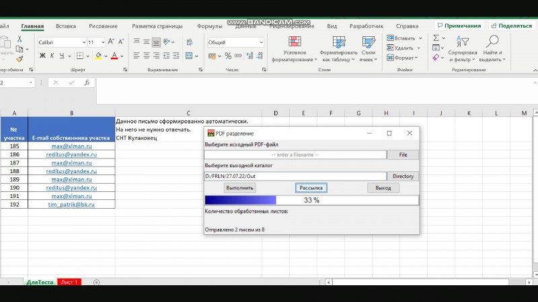This screenshot has width=538, height=302.
Task: Decrease font size with the smaller A icon
Action: click(121, 42)
